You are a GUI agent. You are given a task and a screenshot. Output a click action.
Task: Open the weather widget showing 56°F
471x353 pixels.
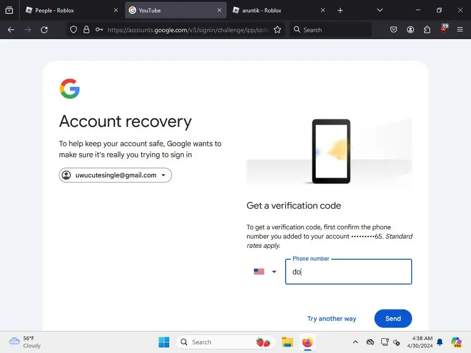pos(25,342)
